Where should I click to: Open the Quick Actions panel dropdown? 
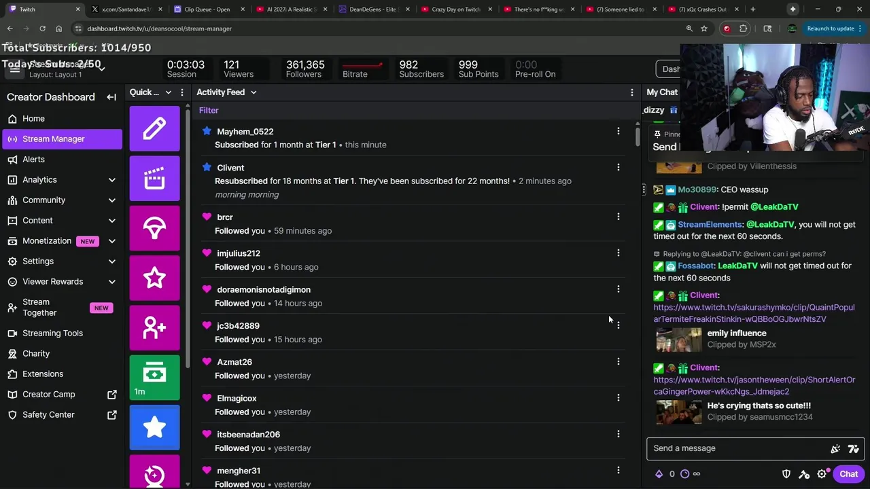[169, 92]
